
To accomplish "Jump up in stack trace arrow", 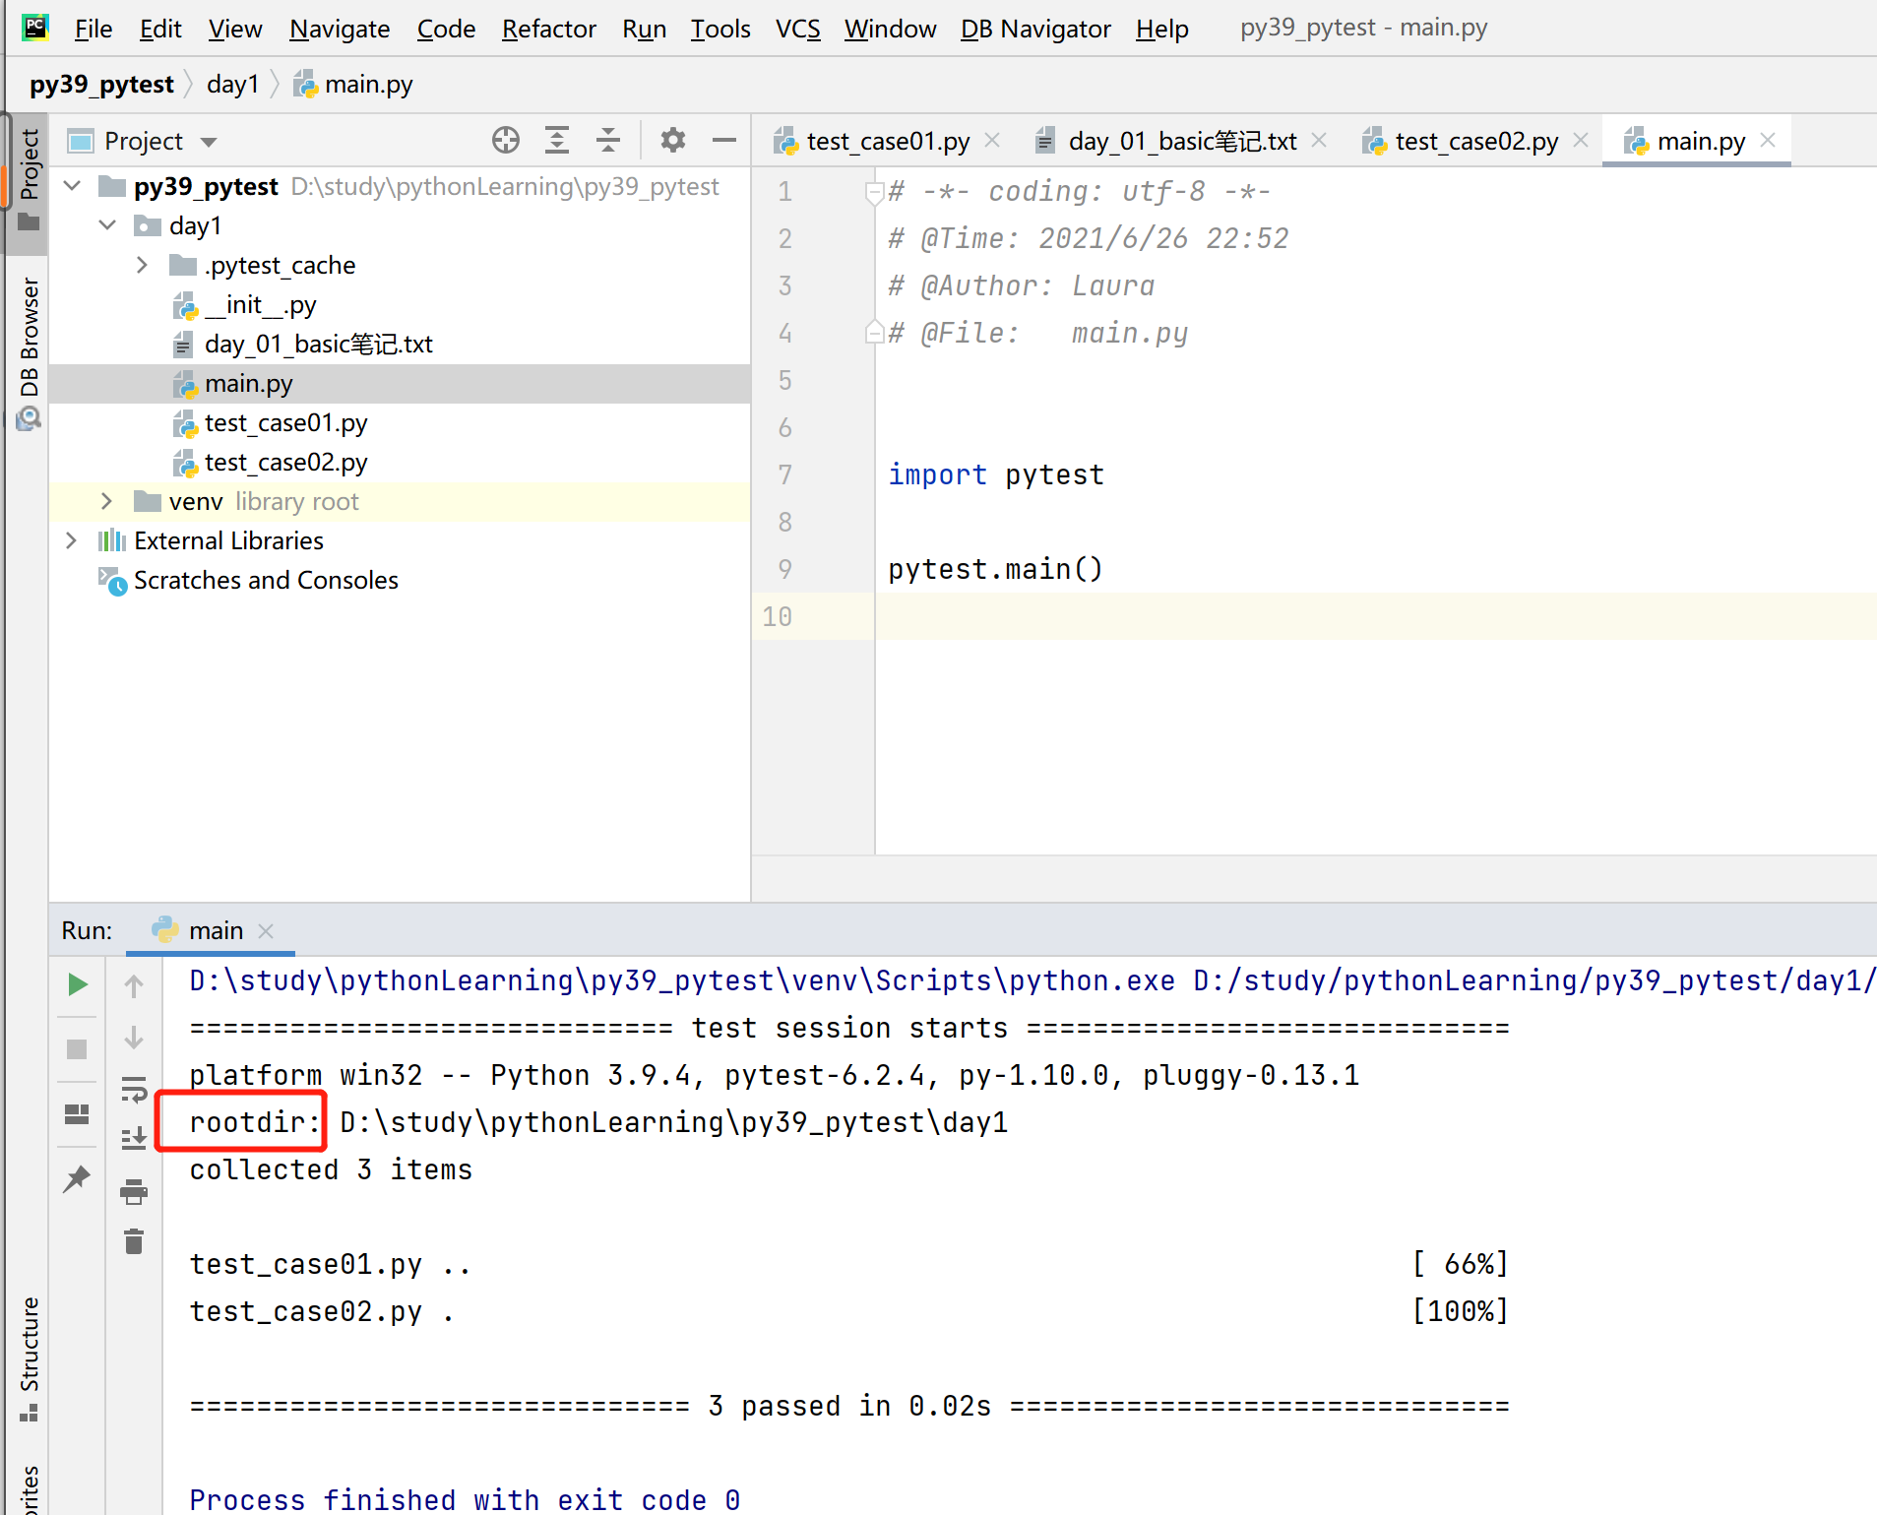I will 134,985.
